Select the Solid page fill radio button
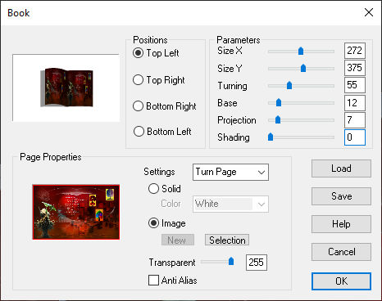 pos(153,189)
